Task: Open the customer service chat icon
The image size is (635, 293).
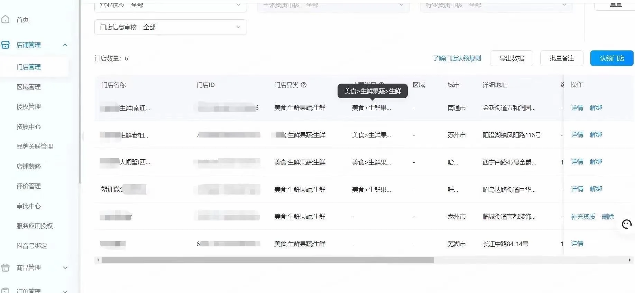Action: 627,225
